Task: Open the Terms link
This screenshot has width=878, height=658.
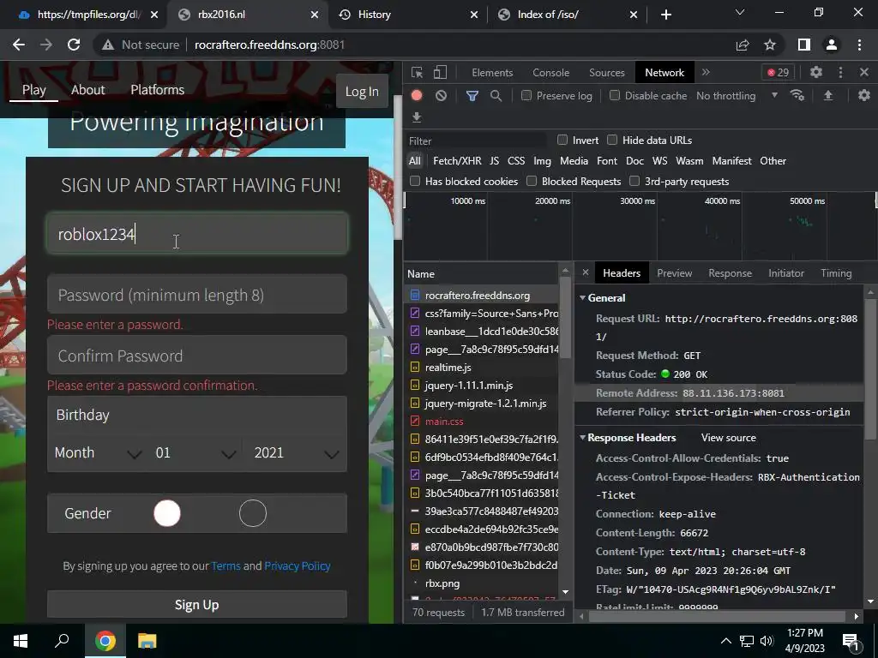Action: tap(226, 565)
